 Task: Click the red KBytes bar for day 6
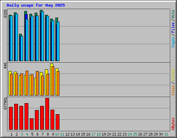37,120
